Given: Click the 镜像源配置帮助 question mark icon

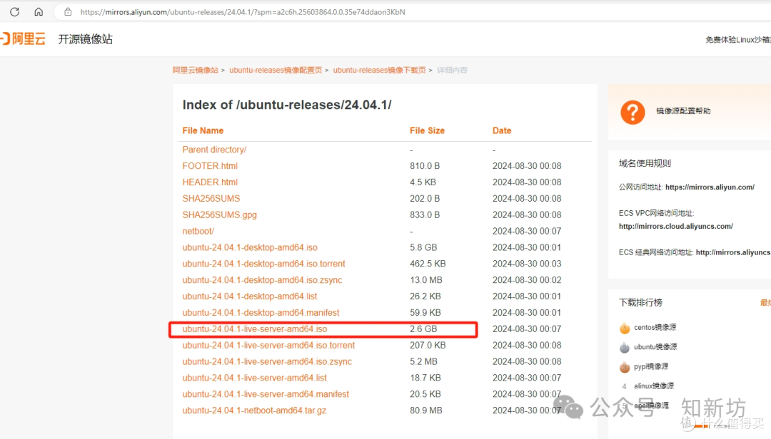Looking at the screenshot, I should click(632, 112).
